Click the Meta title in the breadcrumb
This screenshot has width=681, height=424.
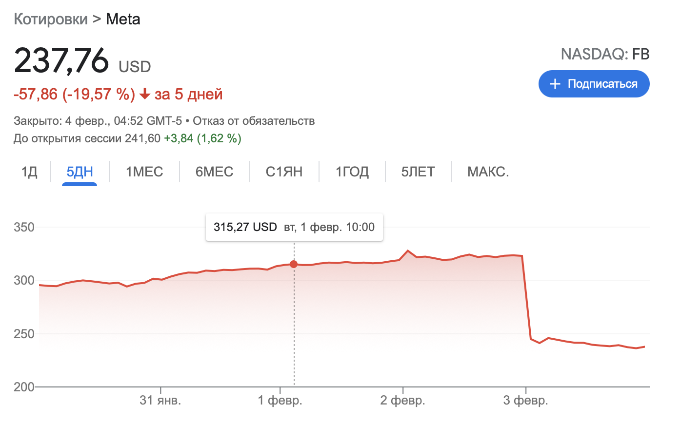point(123,19)
